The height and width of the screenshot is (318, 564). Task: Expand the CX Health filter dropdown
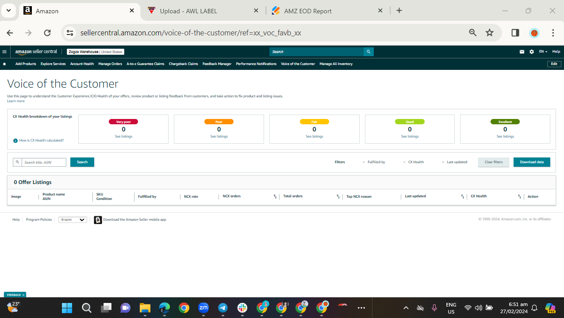click(x=414, y=162)
